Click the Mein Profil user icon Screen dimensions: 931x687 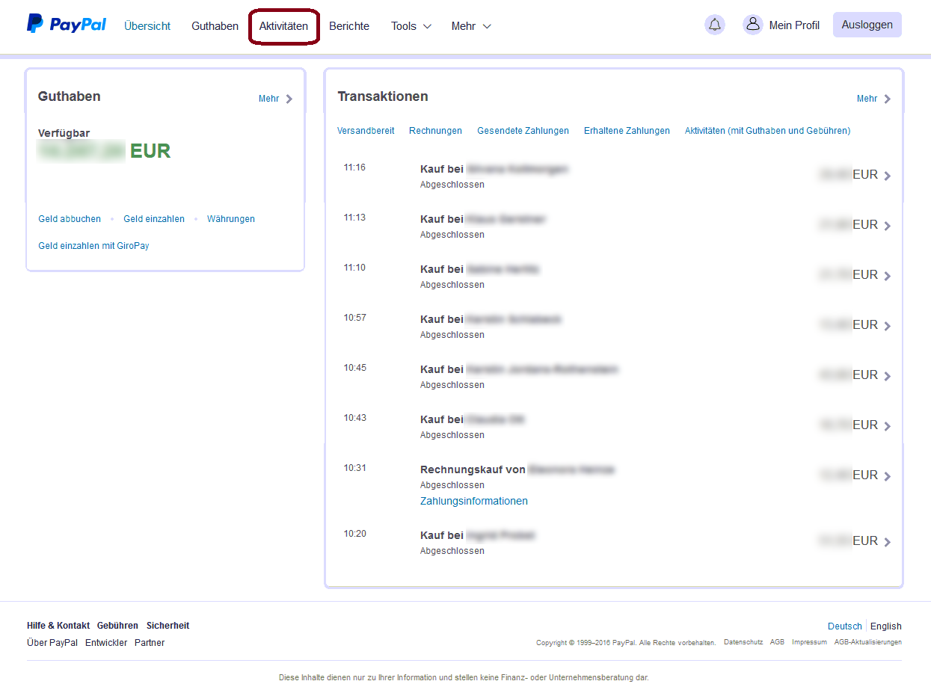[x=752, y=25]
